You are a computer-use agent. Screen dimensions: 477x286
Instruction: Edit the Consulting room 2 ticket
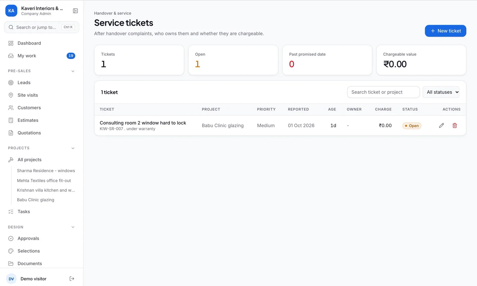pyautogui.click(x=442, y=125)
